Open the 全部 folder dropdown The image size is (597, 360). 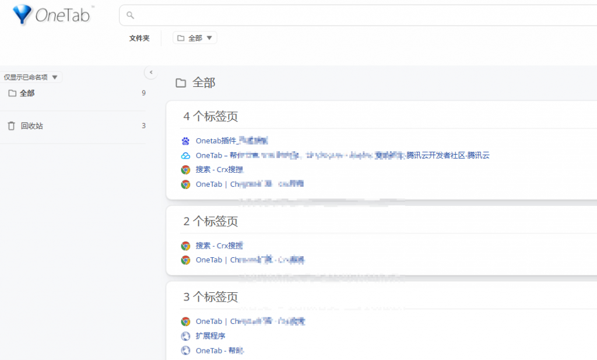pos(195,38)
